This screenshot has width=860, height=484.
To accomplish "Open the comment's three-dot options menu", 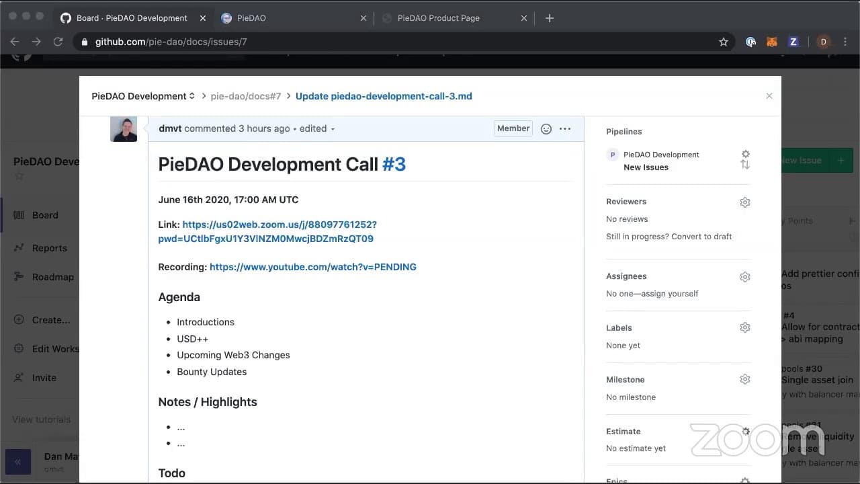I will tap(565, 128).
